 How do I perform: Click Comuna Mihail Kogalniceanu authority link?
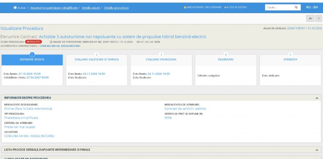click(x=60, y=46)
